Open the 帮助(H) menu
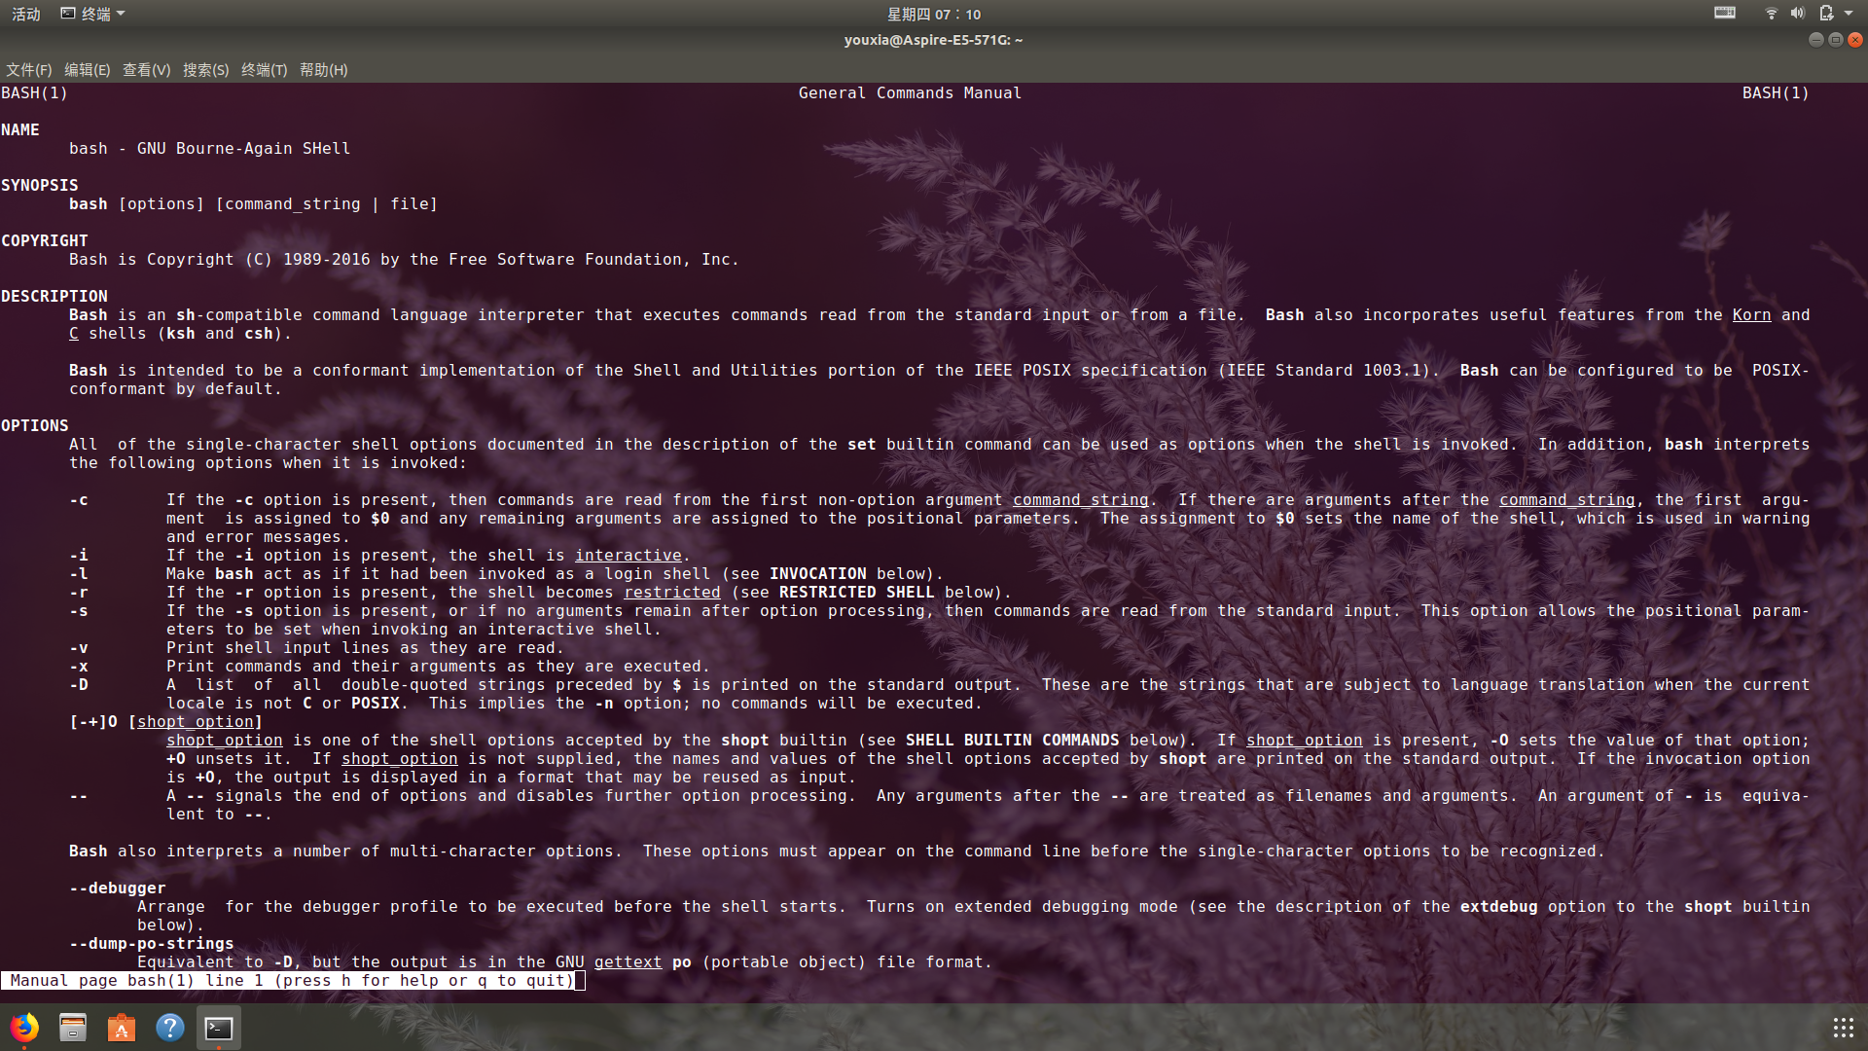This screenshot has height=1051, width=1868. [323, 70]
